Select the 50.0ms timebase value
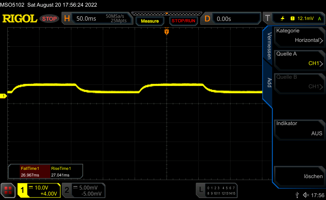This screenshot has width=326, height=200. pyautogui.click(x=86, y=19)
